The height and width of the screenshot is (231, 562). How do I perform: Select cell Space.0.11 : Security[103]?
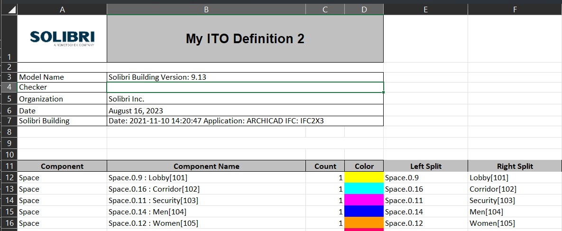point(206,200)
